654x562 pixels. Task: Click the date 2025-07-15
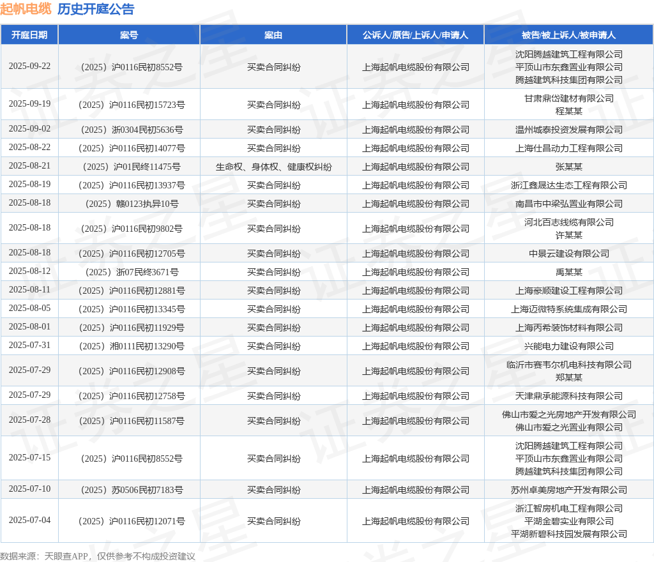click(x=29, y=458)
